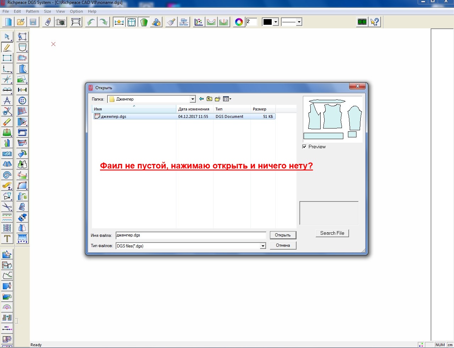Click the pattern preview thumbnail
Screen dimensions: 454x348
point(333,119)
